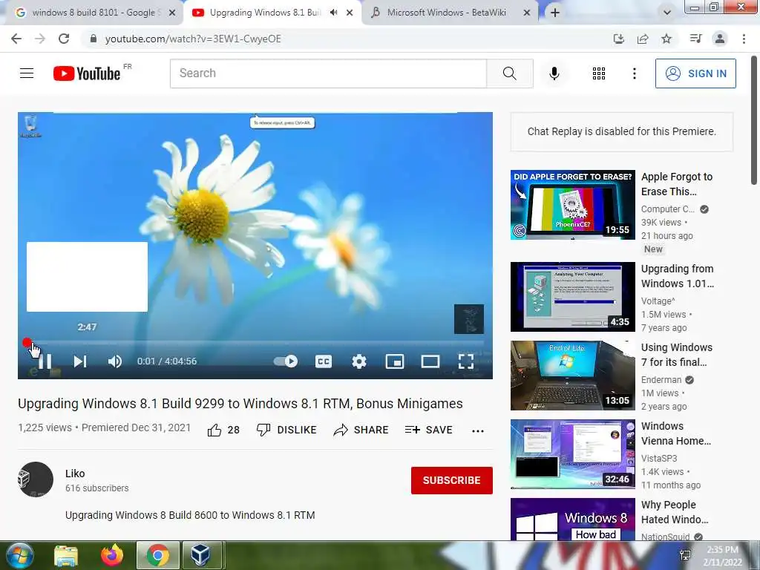
Task: Open the Liko channel name link
Action: [x=75, y=474]
